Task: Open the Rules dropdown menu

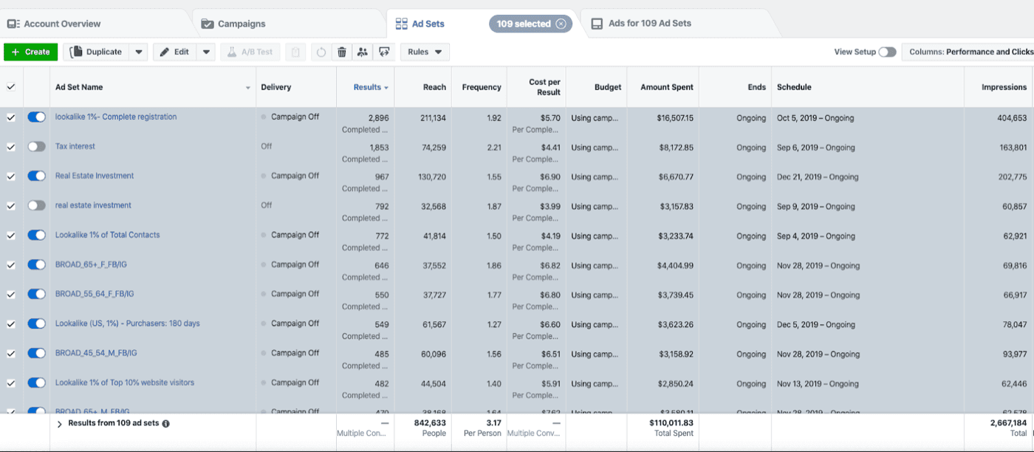Action: coord(425,52)
